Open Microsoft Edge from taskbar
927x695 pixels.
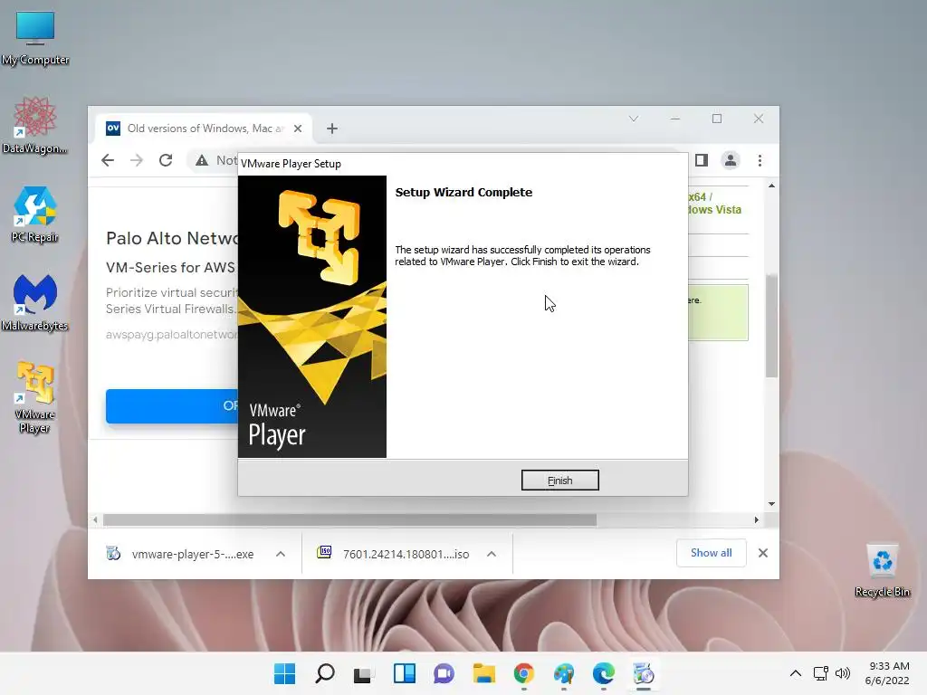603,673
